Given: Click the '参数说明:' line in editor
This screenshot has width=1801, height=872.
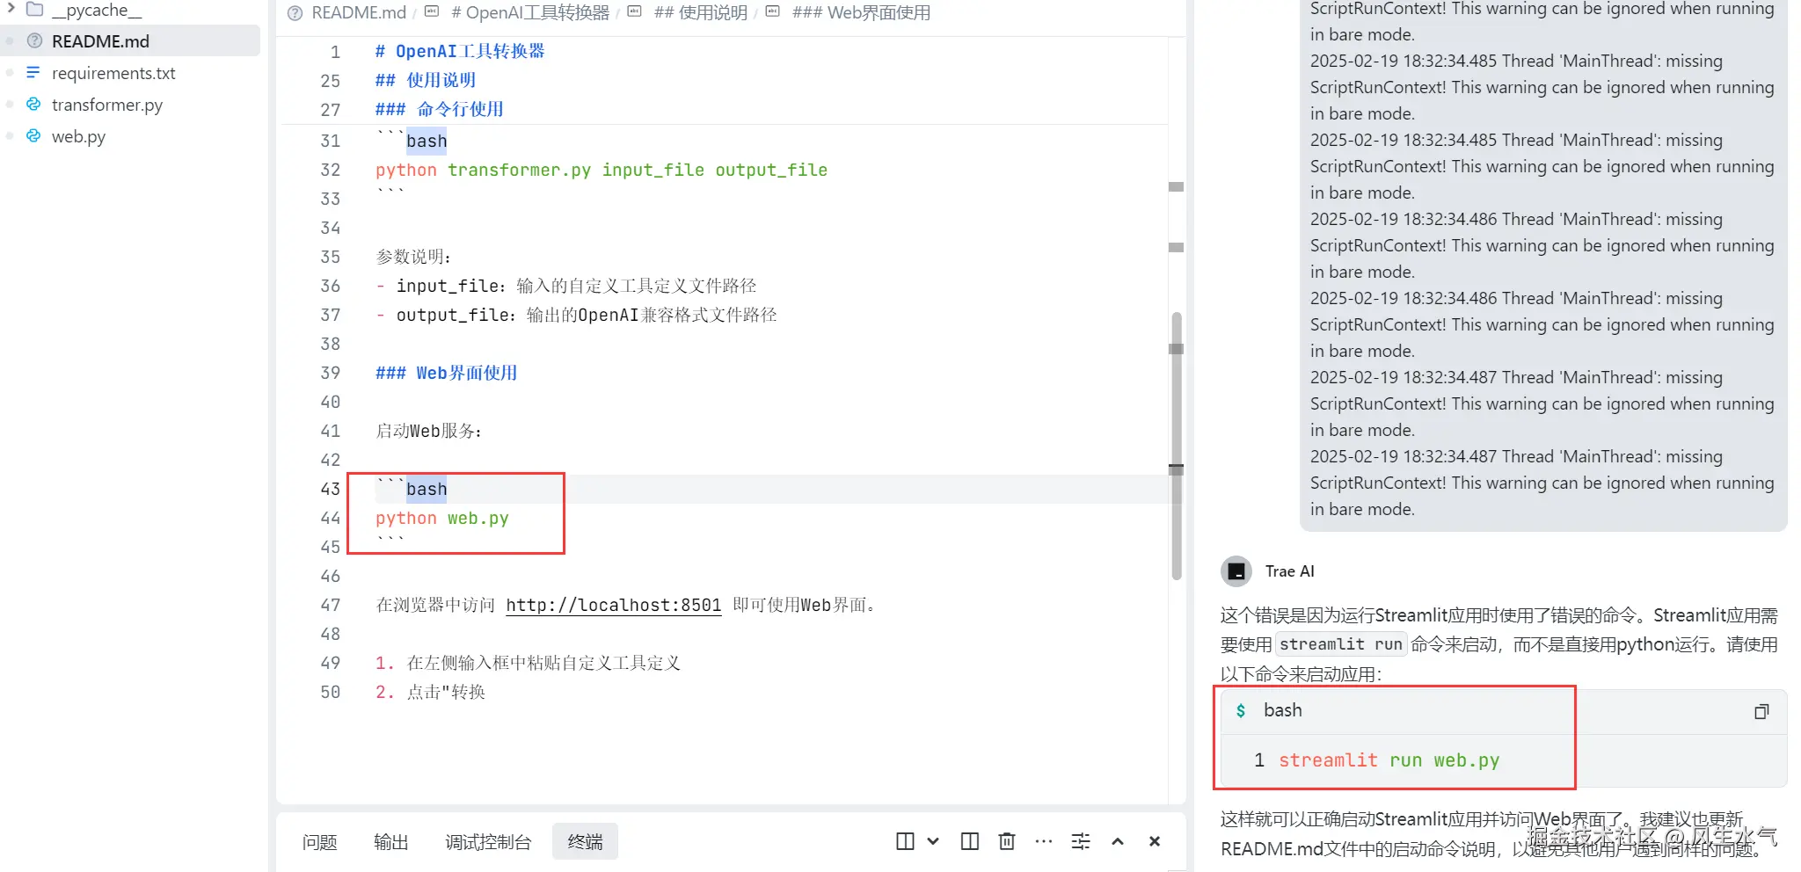Looking at the screenshot, I should 413,257.
